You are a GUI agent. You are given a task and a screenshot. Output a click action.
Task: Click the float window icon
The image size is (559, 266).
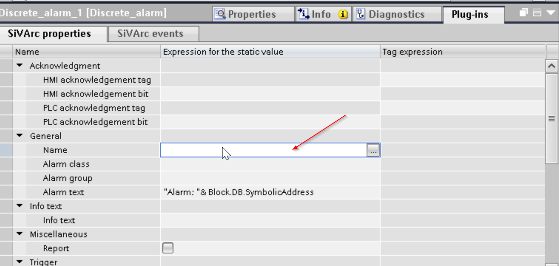pyautogui.click(x=523, y=13)
